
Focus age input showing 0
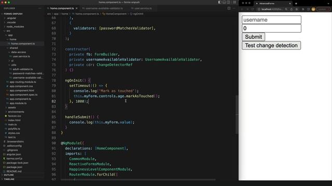pos(271,28)
